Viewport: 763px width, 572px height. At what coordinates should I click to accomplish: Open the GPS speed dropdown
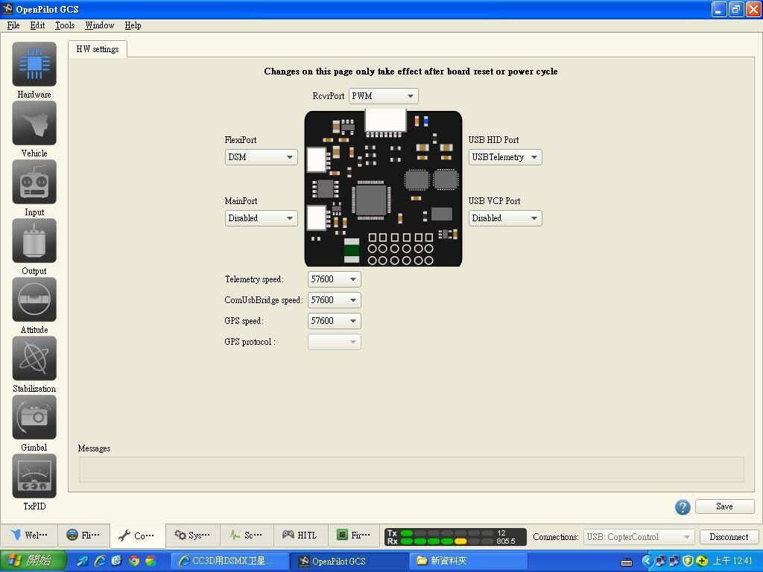[x=335, y=321]
